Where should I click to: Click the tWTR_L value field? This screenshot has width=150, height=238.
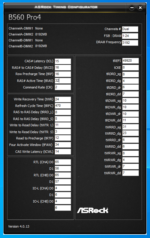[63, 125]
